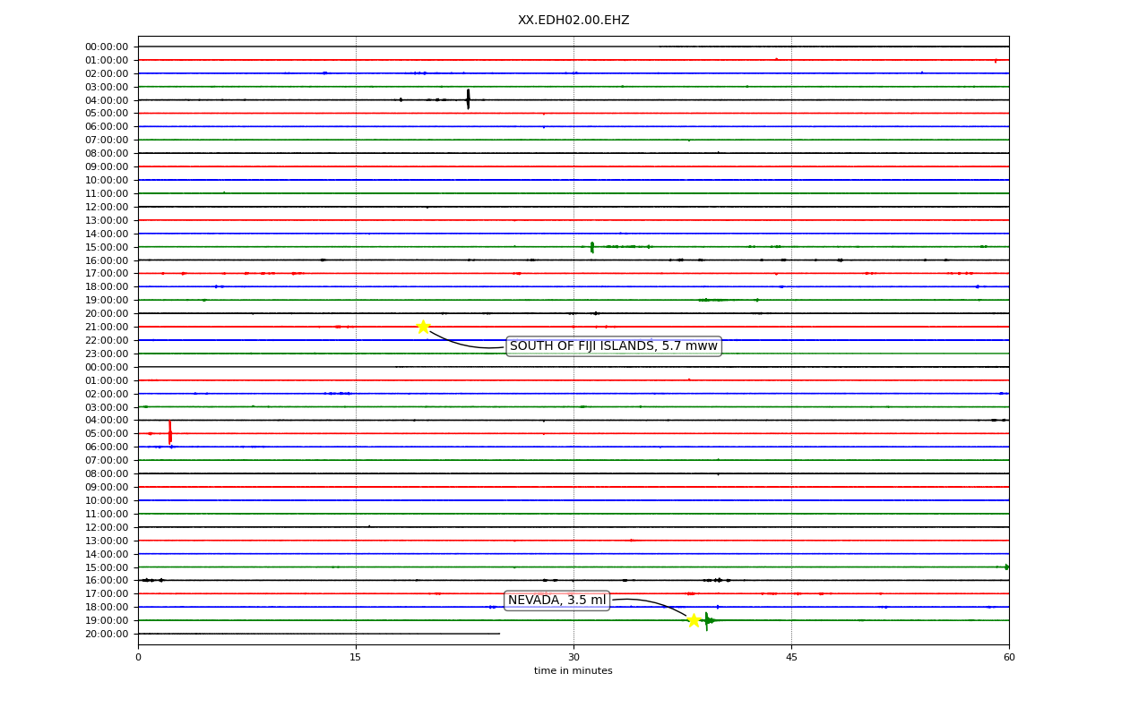Click the second 12:00:00 row label
Viewport: 1147px width, 716px height.
pos(107,527)
